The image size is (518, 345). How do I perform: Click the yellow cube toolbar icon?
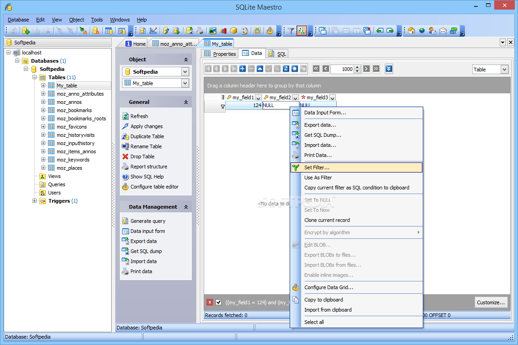click(233, 31)
